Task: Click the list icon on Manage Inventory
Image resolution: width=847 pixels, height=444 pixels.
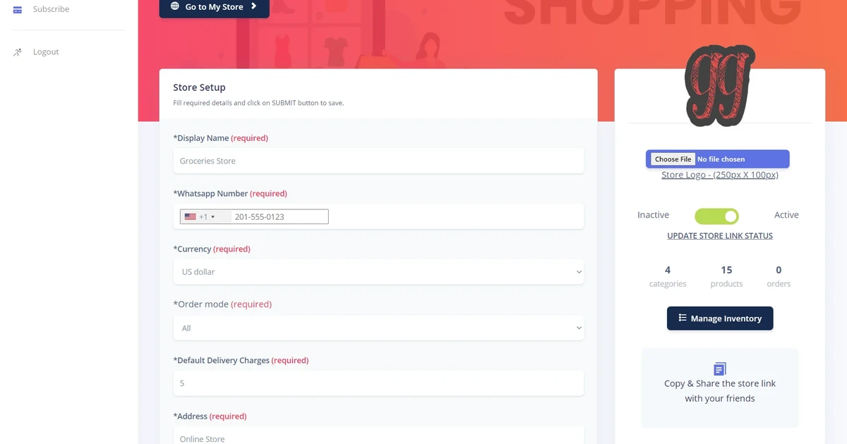Action: pos(683,318)
